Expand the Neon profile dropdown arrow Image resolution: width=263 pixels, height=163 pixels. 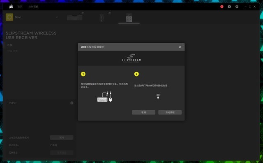click(57, 17)
